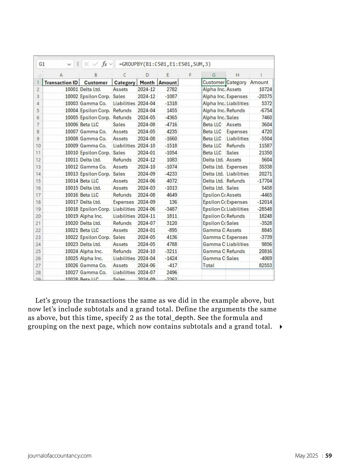356x467 pixels.
Task: Click the Insert Function fx icon
Action: [104, 64]
